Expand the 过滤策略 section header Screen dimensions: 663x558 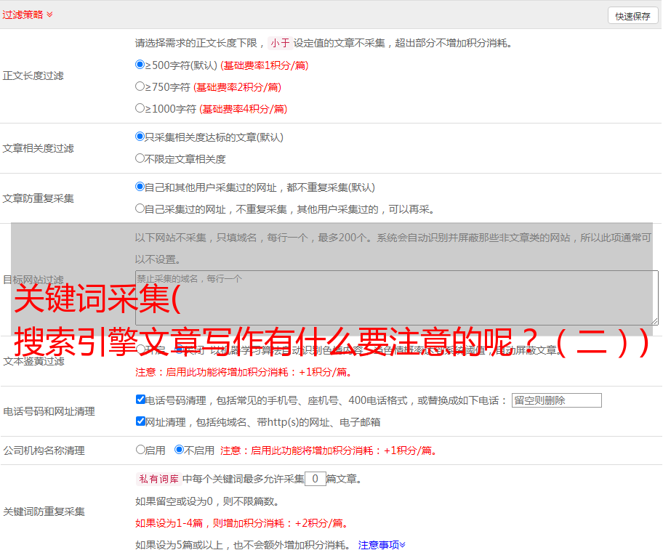(28, 15)
